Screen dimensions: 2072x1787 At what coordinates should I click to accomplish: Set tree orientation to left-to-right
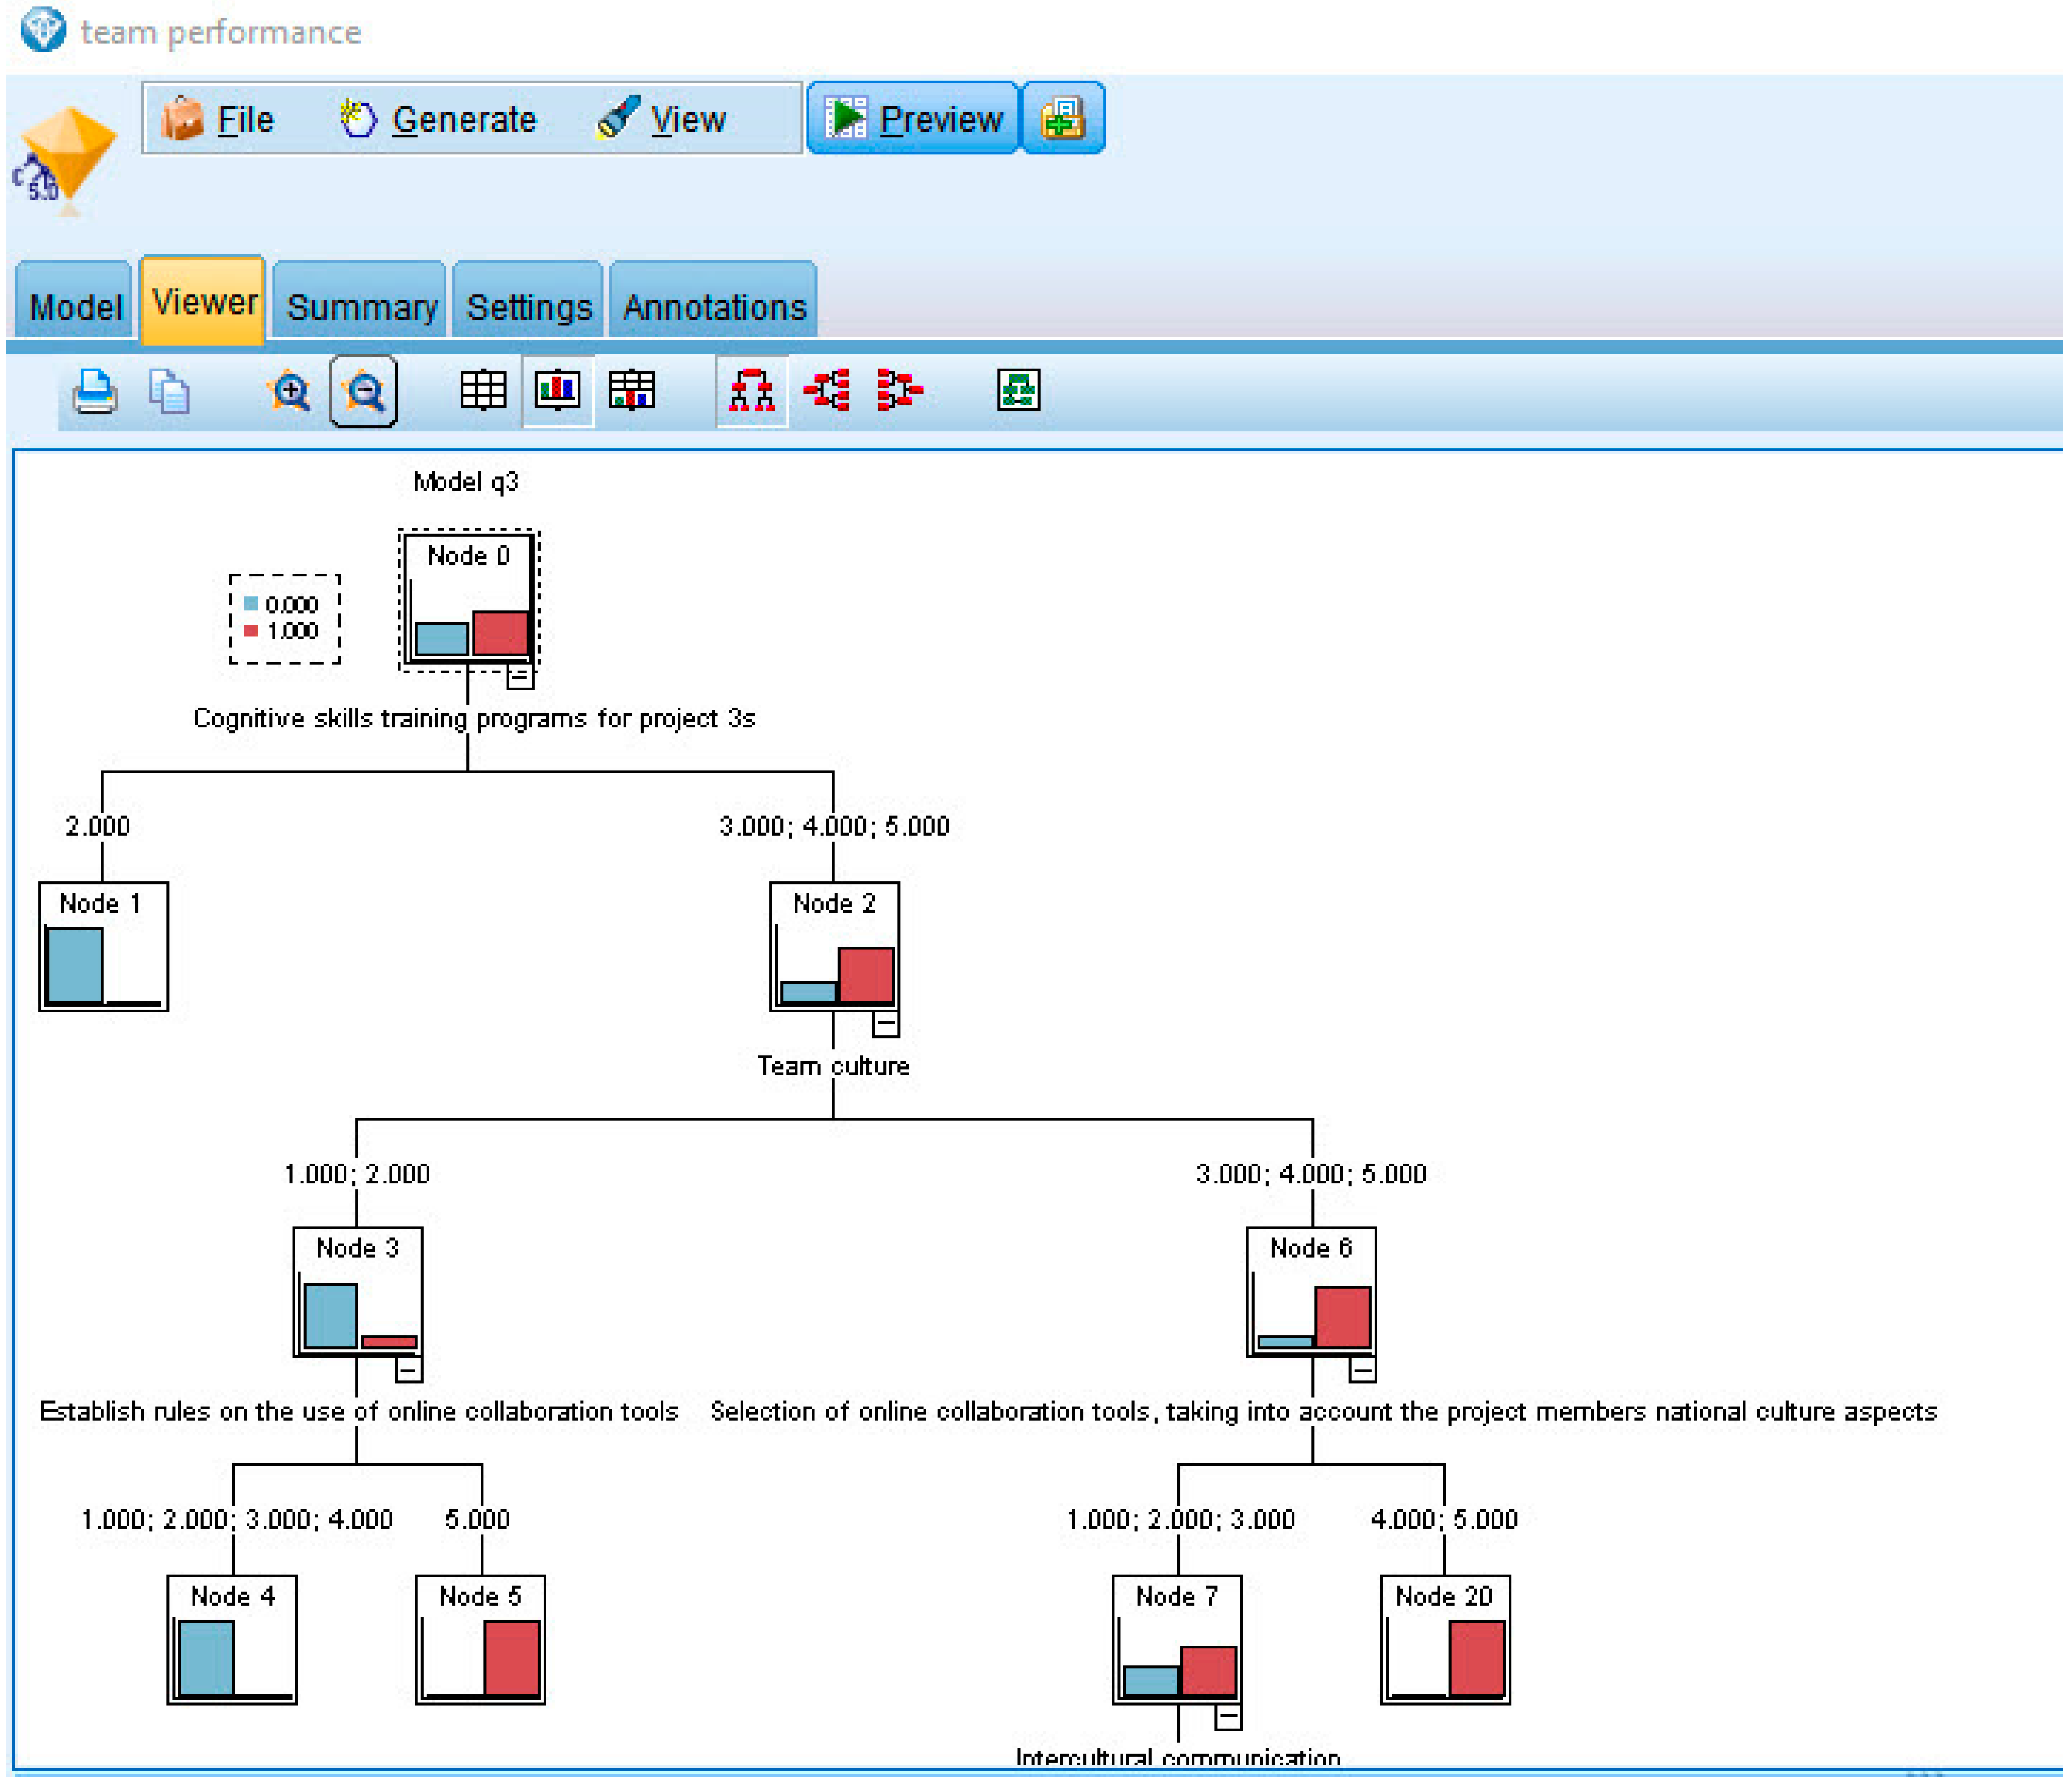(x=827, y=391)
